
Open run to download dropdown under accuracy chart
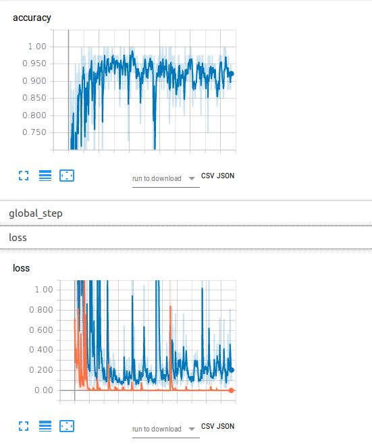pyautogui.click(x=165, y=179)
